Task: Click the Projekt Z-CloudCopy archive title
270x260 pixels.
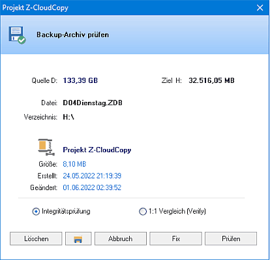Action: pyautogui.click(x=97, y=150)
